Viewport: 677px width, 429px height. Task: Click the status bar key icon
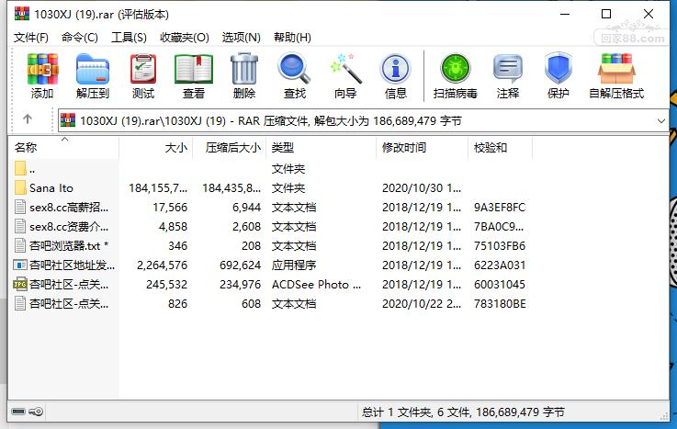pyautogui.click(x=36, y=412)
